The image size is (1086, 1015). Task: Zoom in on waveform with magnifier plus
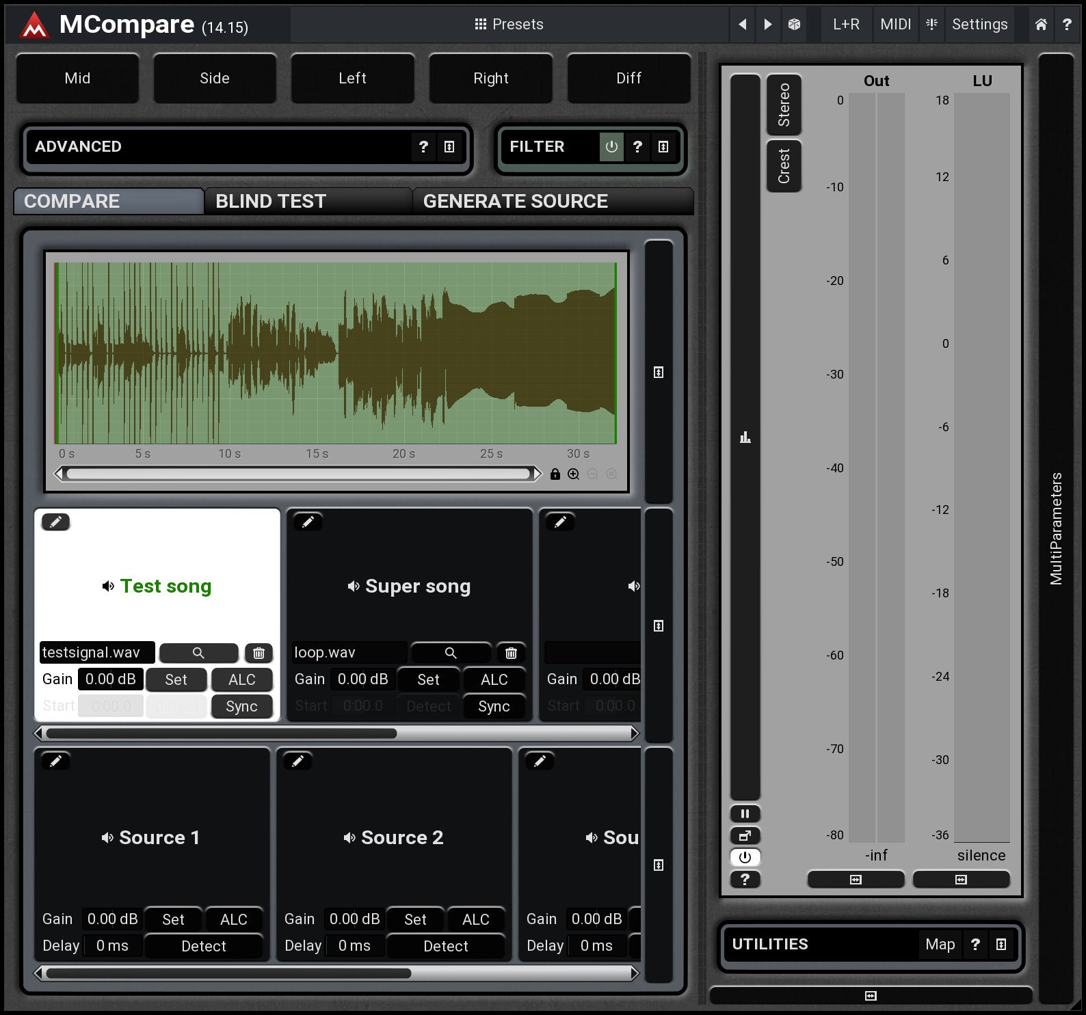tap(574, 474)
